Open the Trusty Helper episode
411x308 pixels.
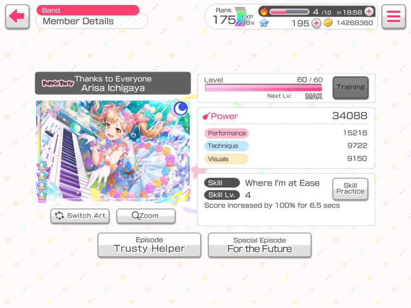(x=150, y=245)
